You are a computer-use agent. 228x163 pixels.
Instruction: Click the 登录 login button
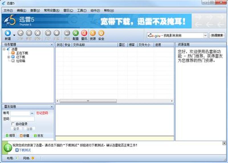pos(16,129)
